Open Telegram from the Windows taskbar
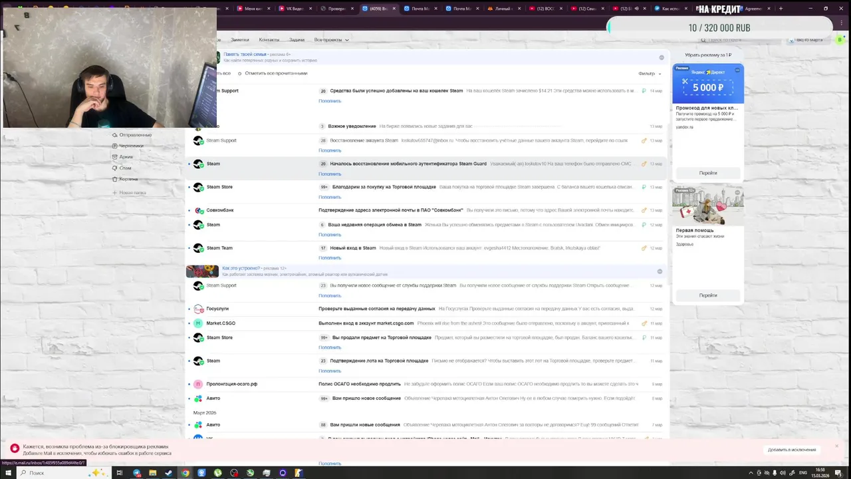This screenshot has height=479, width=851. [x=136, y=473]
